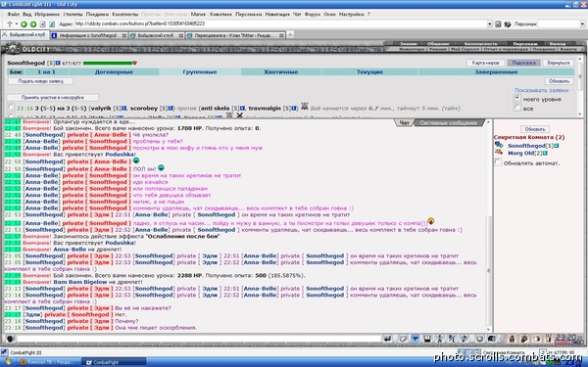This screenshot has height=367, width=588.
Task: Click the private message icon beside Morg Old
Action: [x=499, y=152]
